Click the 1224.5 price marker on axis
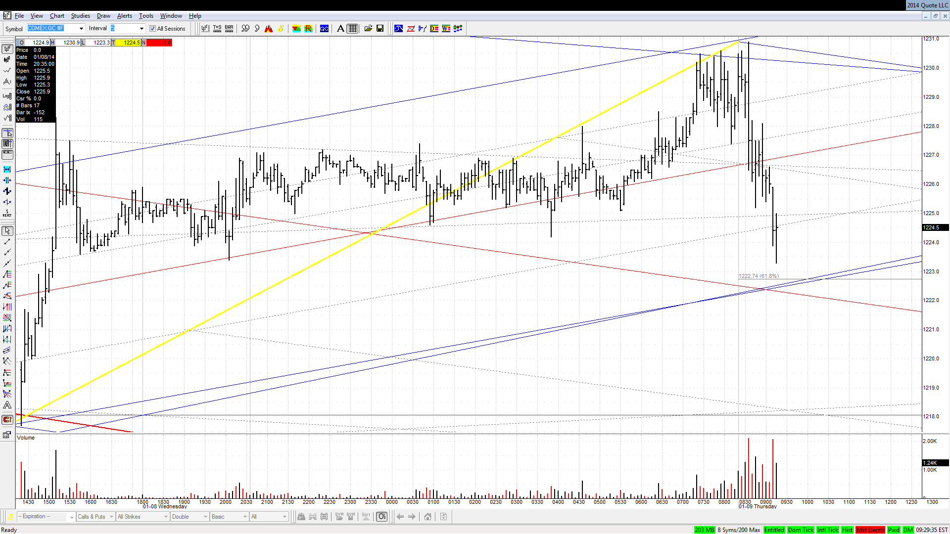This screenshot has width=950, height=534. (935, 227)
